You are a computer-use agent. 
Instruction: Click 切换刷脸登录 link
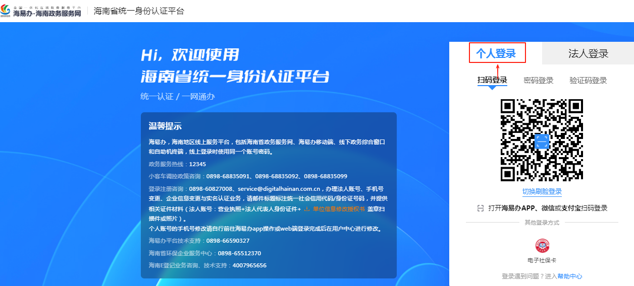click(542, 192)
